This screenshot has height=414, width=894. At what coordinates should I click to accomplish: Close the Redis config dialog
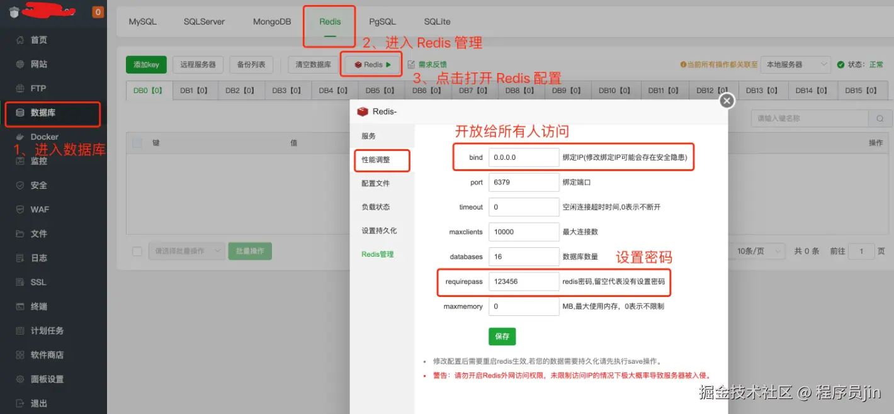pyautogui.click(x=727, y=101)
